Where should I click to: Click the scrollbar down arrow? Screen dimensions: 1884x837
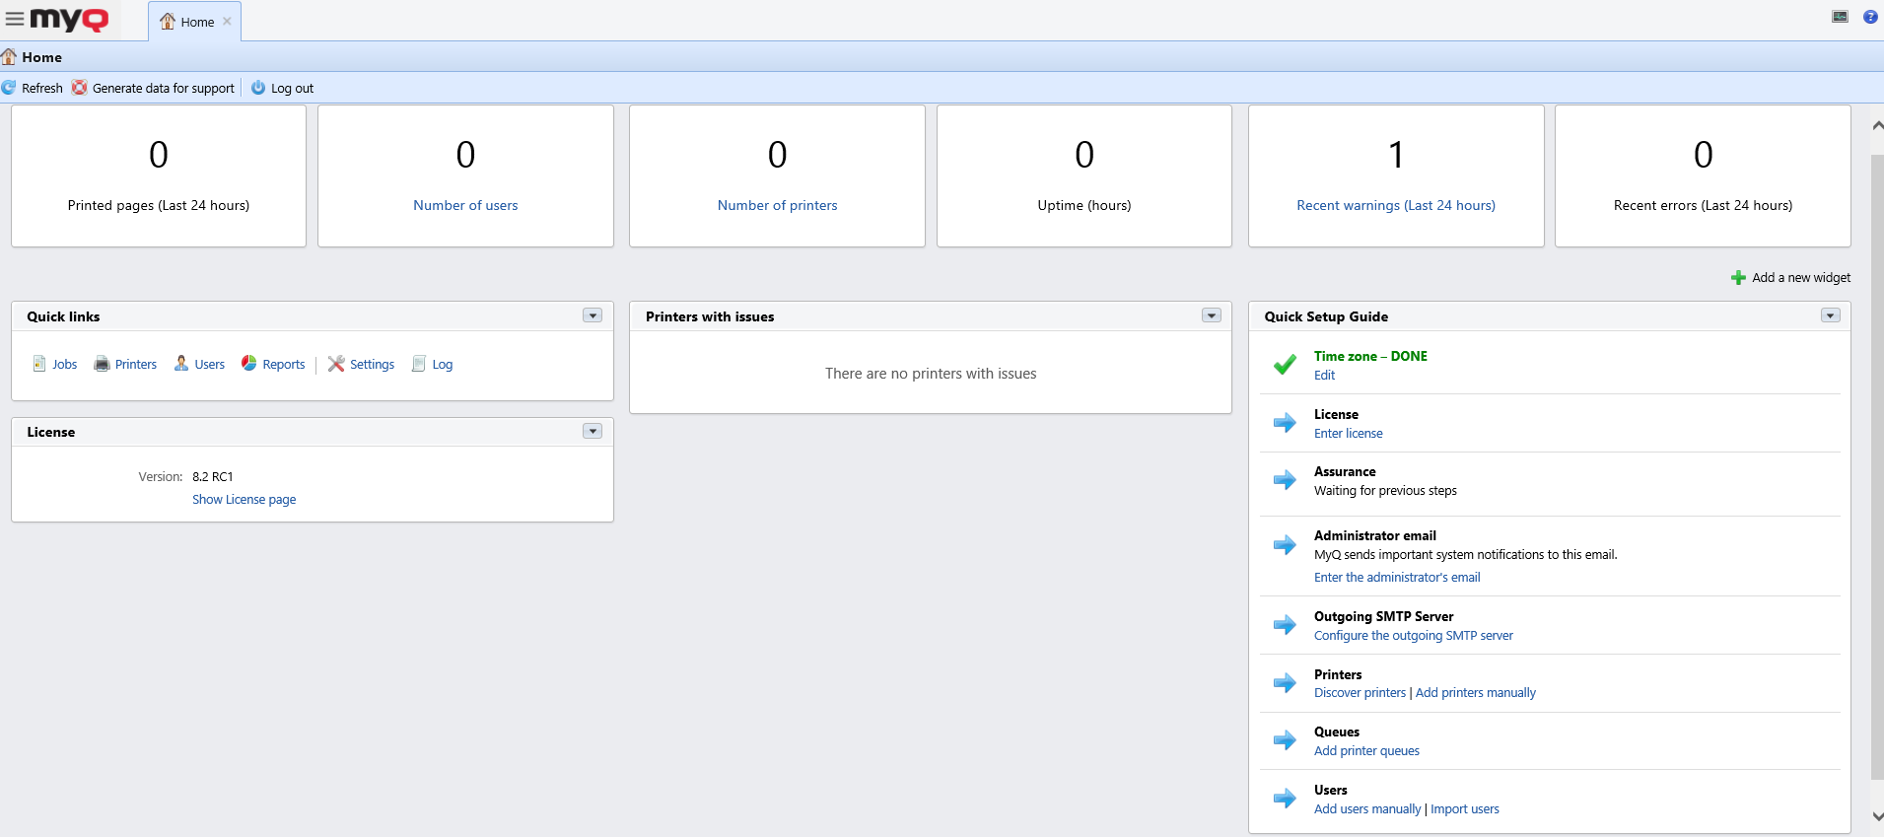1876,816
